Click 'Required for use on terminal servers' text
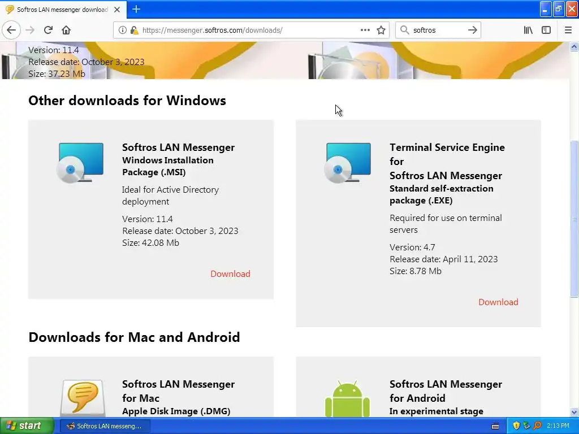The image size is (579, 434). tap(446, 224)
